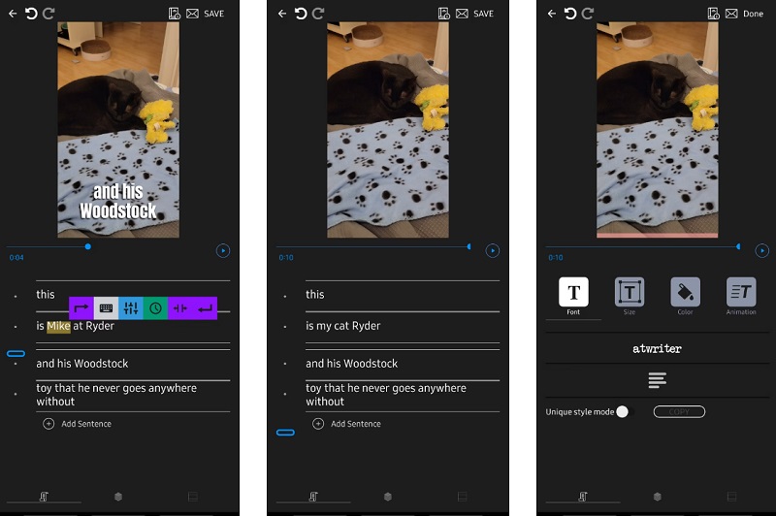This screenshot has height=516, width=776.
Task: Click the timeline slider handle above 0:04
Action: click(x=88, y=246)
